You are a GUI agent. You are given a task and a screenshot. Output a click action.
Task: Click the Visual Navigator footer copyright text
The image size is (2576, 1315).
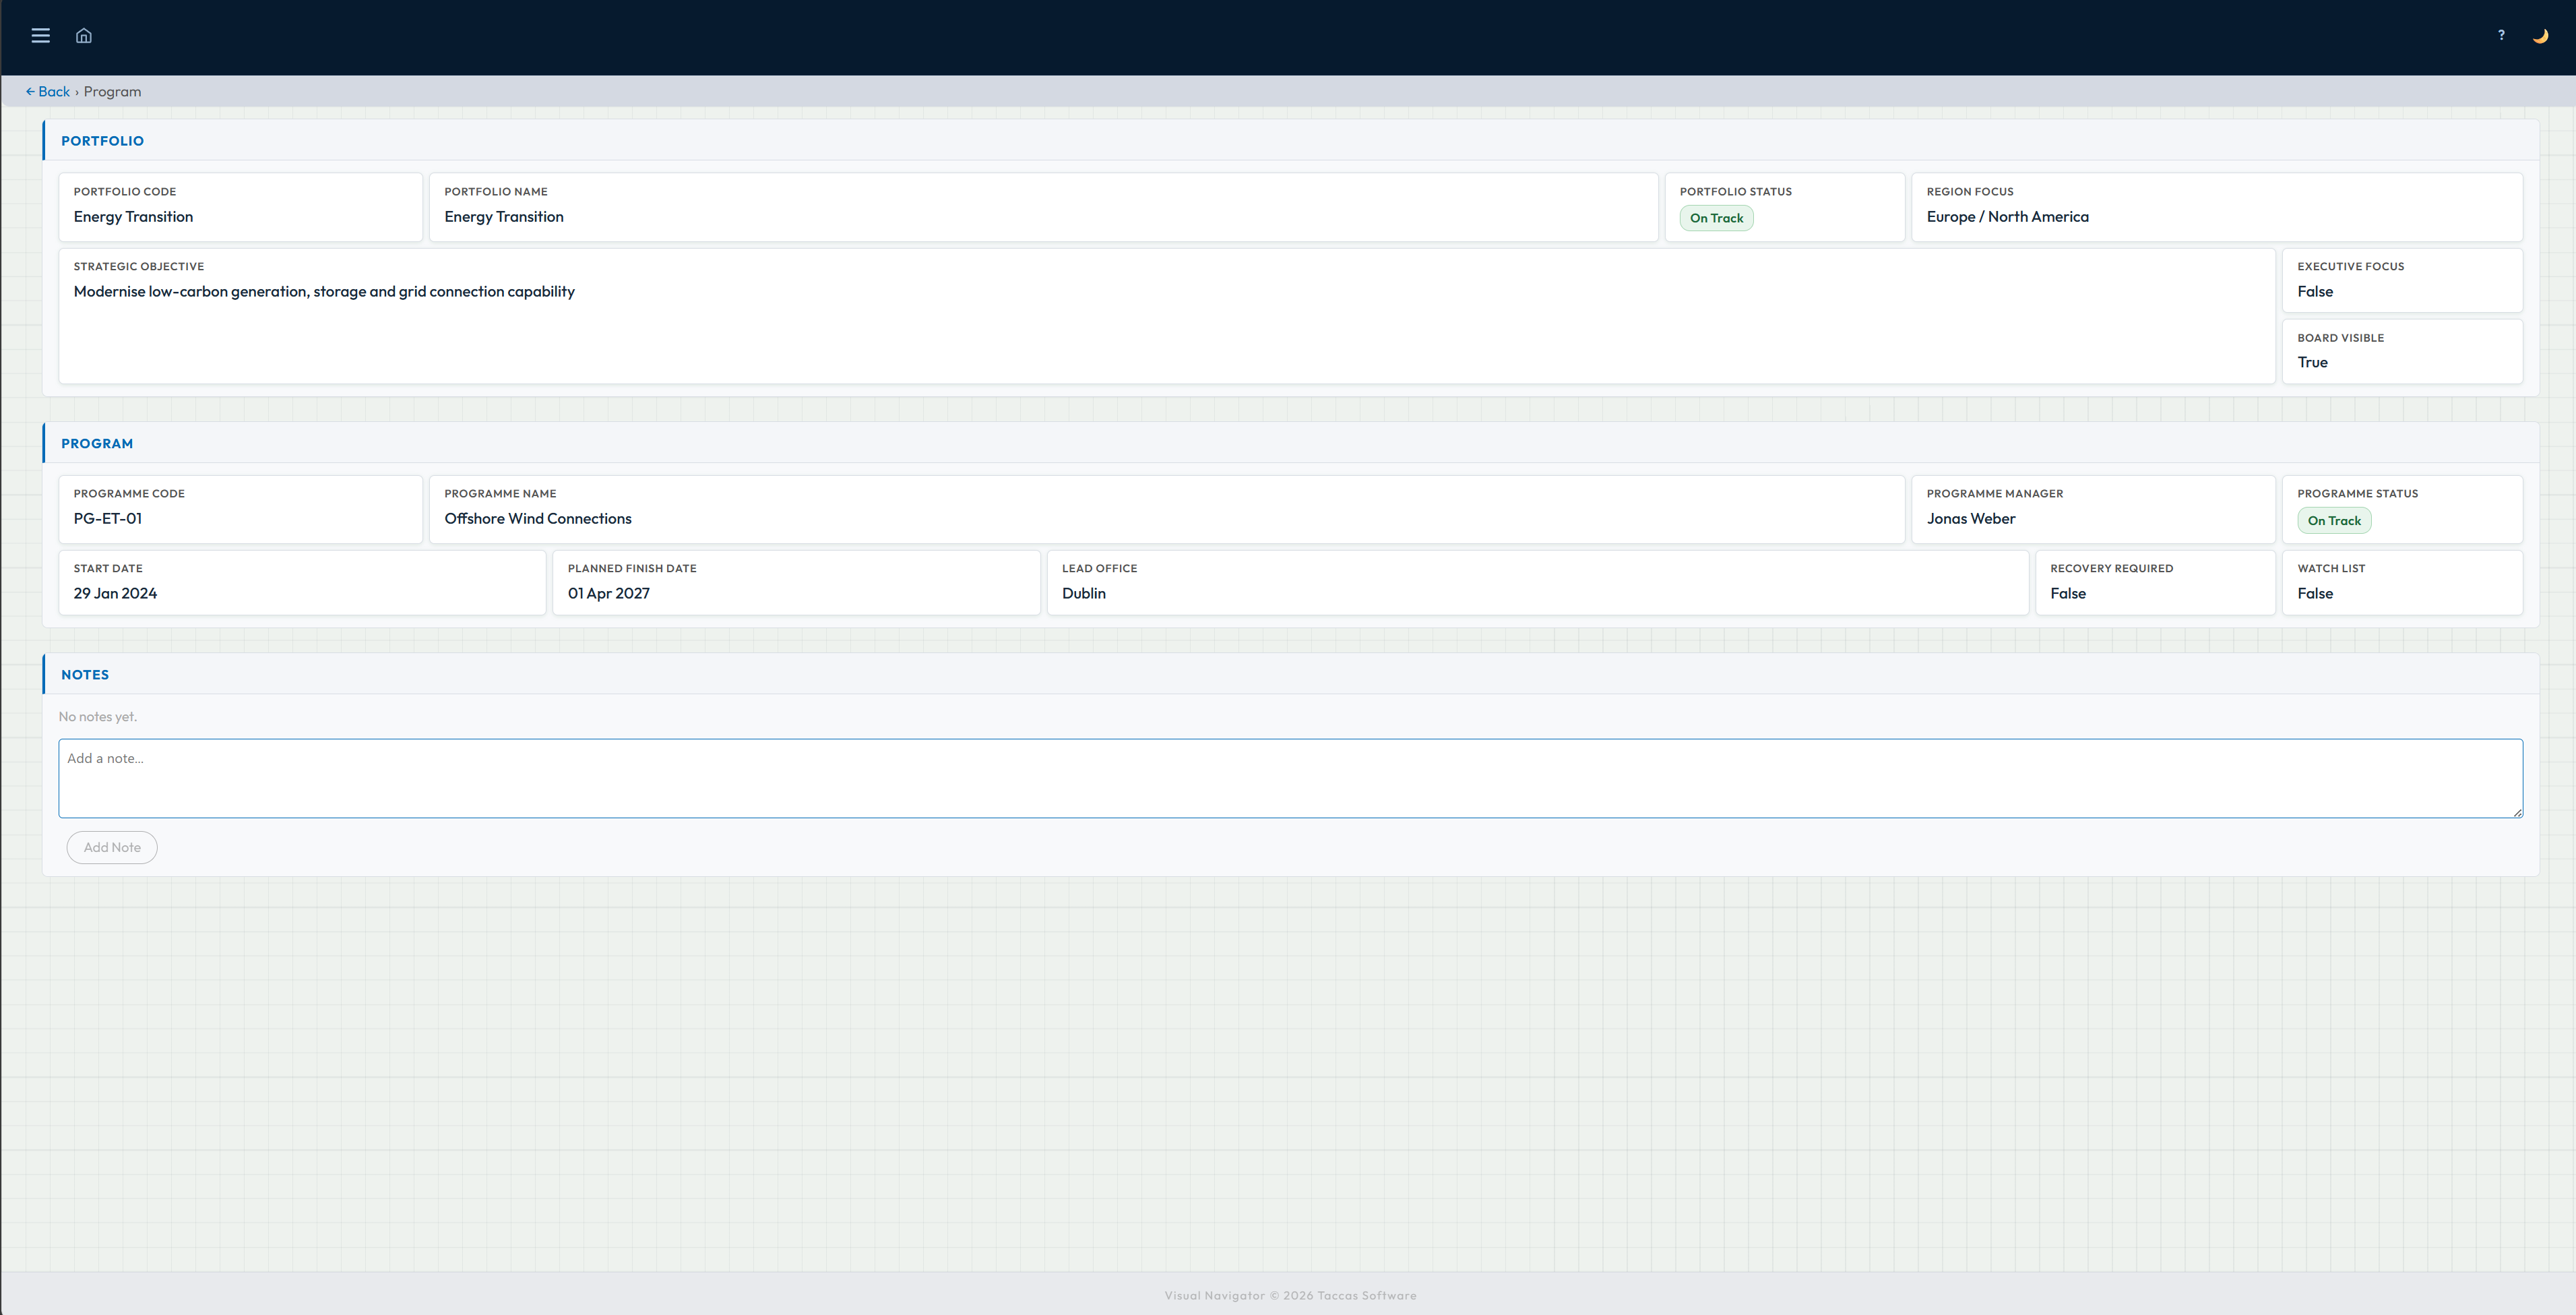(x=1290, y=1295)
